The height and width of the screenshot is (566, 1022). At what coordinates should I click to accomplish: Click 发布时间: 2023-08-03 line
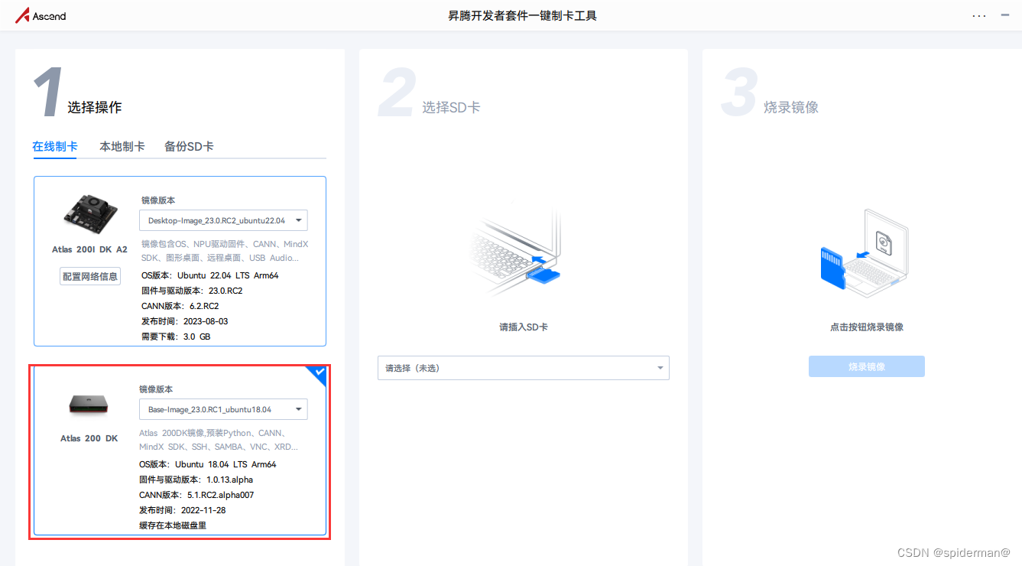coord(185,321)
